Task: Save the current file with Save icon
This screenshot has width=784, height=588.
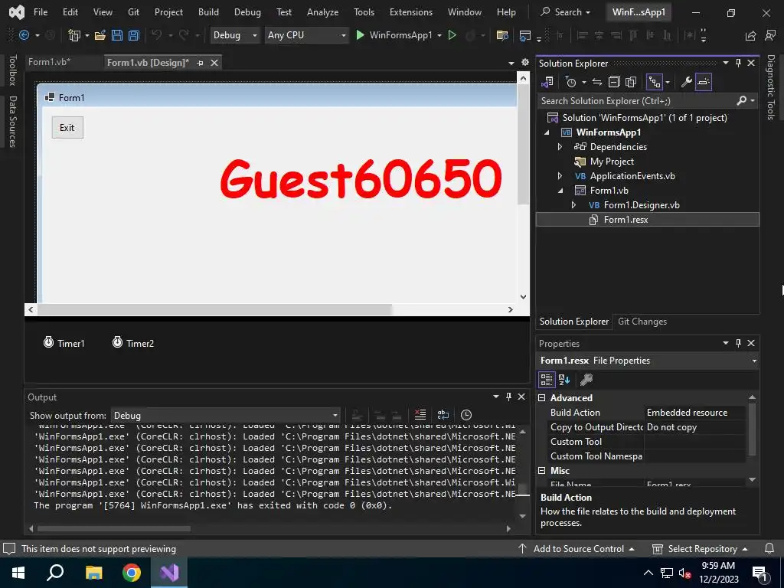Action: point(117,35)
